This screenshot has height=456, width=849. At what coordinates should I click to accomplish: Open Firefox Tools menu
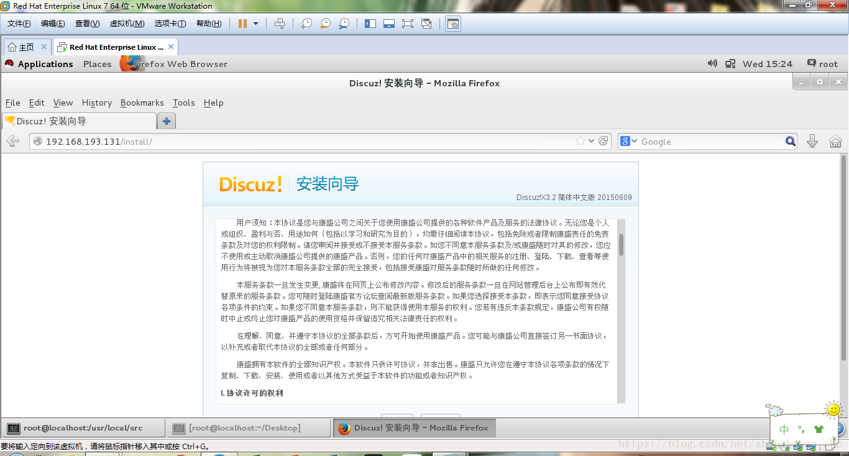click(184, 103)
